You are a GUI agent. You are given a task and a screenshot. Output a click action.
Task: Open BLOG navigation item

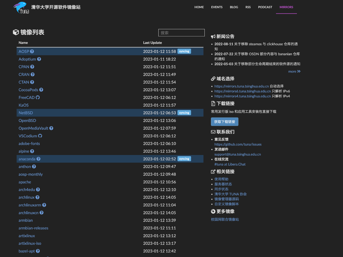pos(234,7)
